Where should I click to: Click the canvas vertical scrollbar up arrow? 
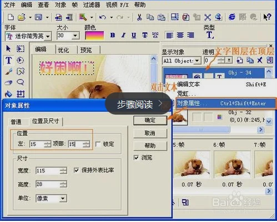(153, 59)
